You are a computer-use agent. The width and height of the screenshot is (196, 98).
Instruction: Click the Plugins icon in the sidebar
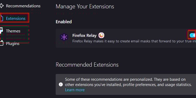[x=2, y=43]
